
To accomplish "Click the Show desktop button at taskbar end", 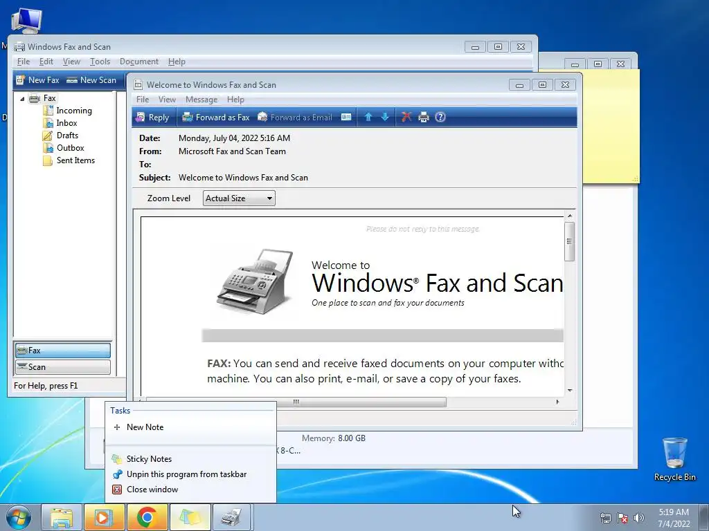I will click(704, 517).
